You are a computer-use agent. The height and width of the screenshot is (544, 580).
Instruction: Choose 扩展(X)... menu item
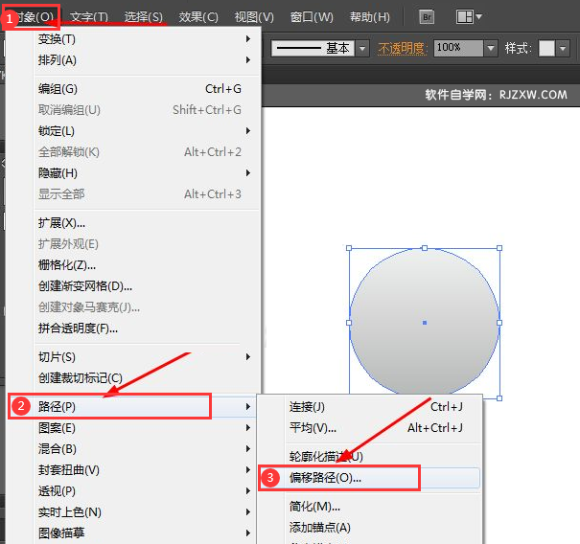146,223
